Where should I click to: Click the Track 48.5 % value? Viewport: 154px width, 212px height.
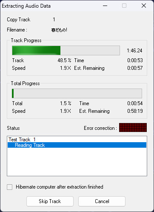click(x=64, y=60)
